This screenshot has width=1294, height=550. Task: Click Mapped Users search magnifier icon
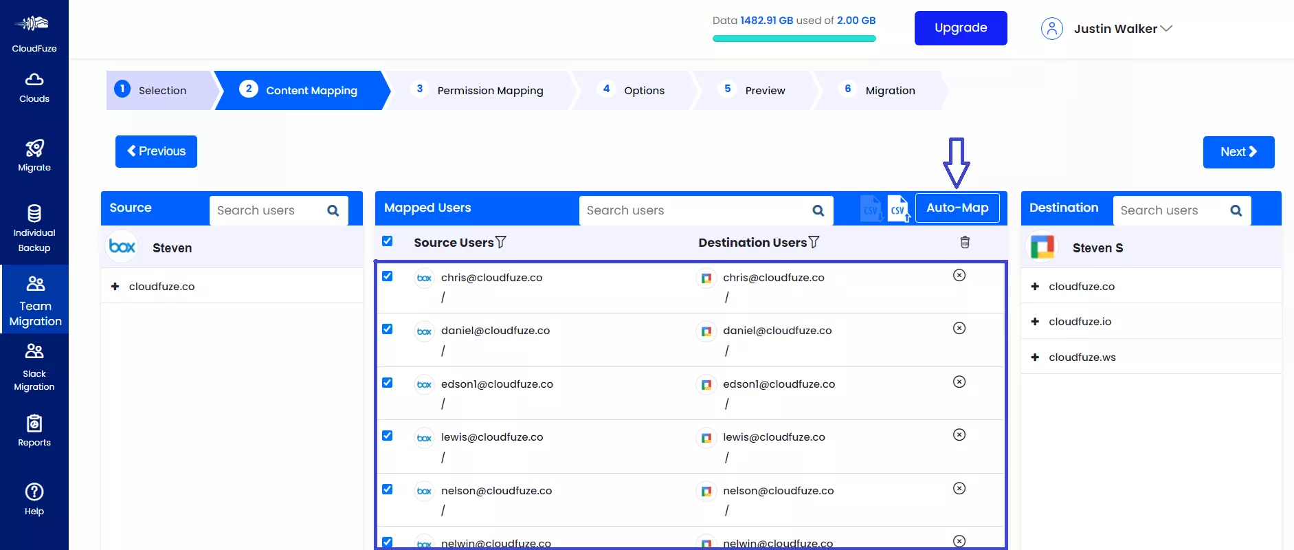[818, 210]
